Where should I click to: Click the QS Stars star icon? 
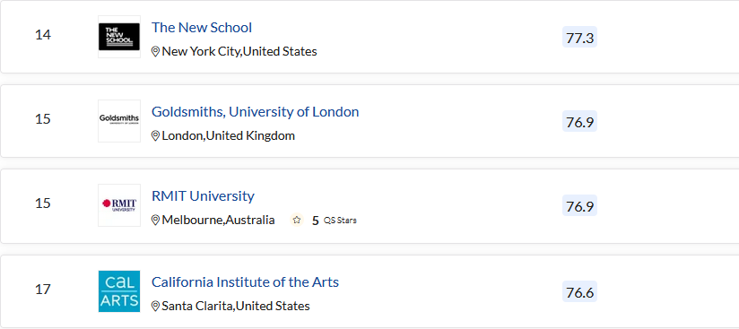click(x=297, y=221)
